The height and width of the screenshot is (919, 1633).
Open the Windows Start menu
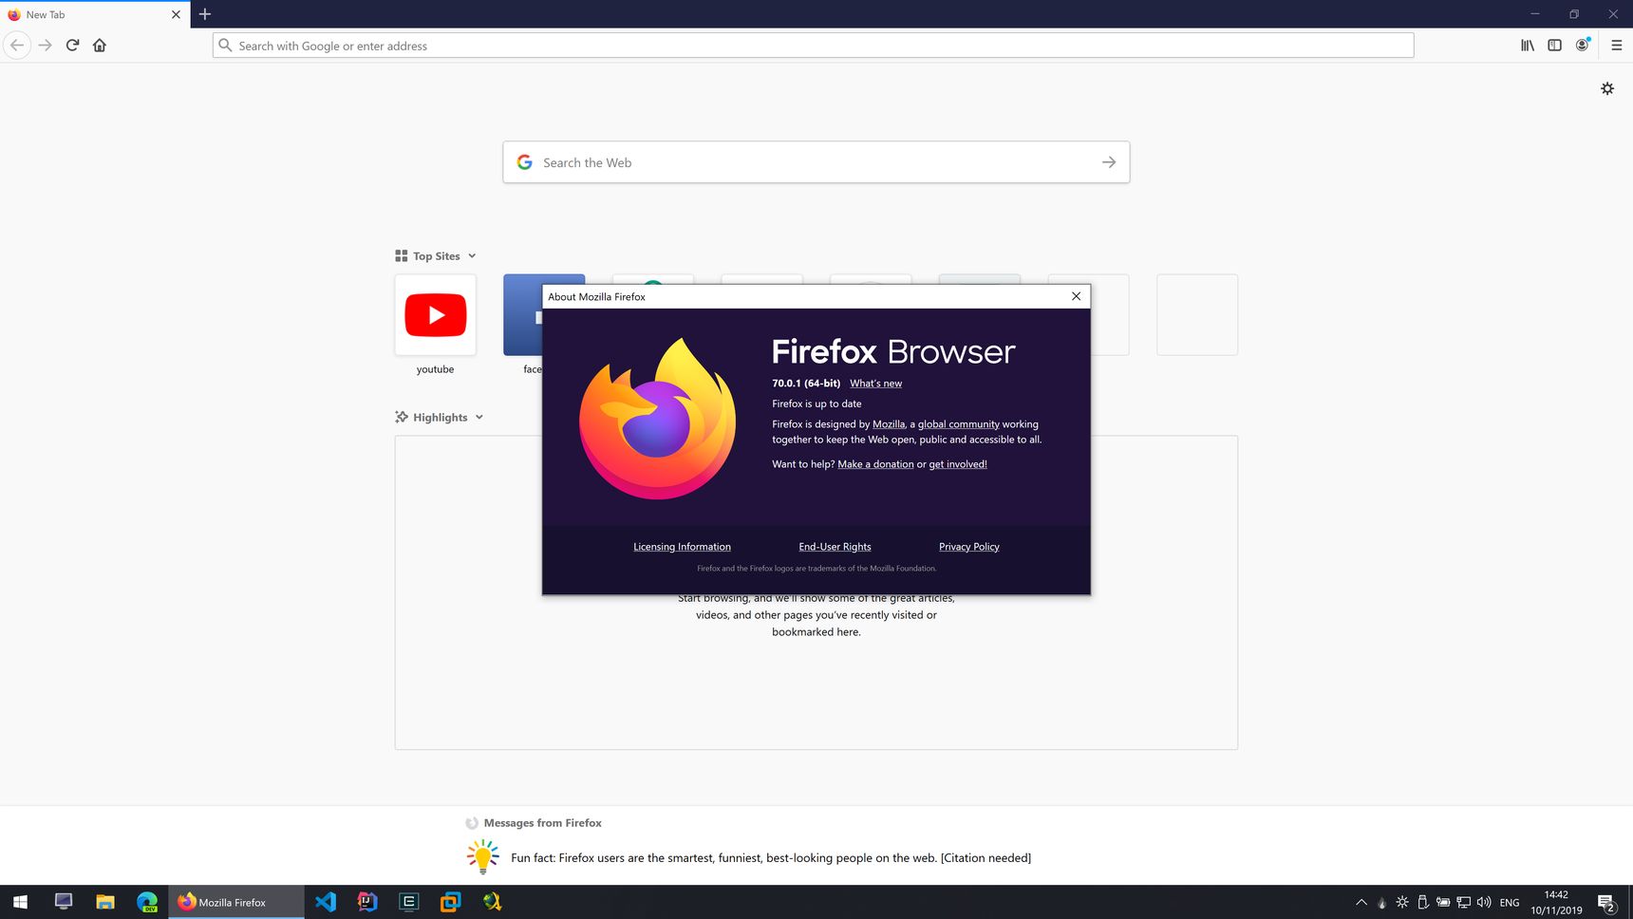(x=20, y=902)
